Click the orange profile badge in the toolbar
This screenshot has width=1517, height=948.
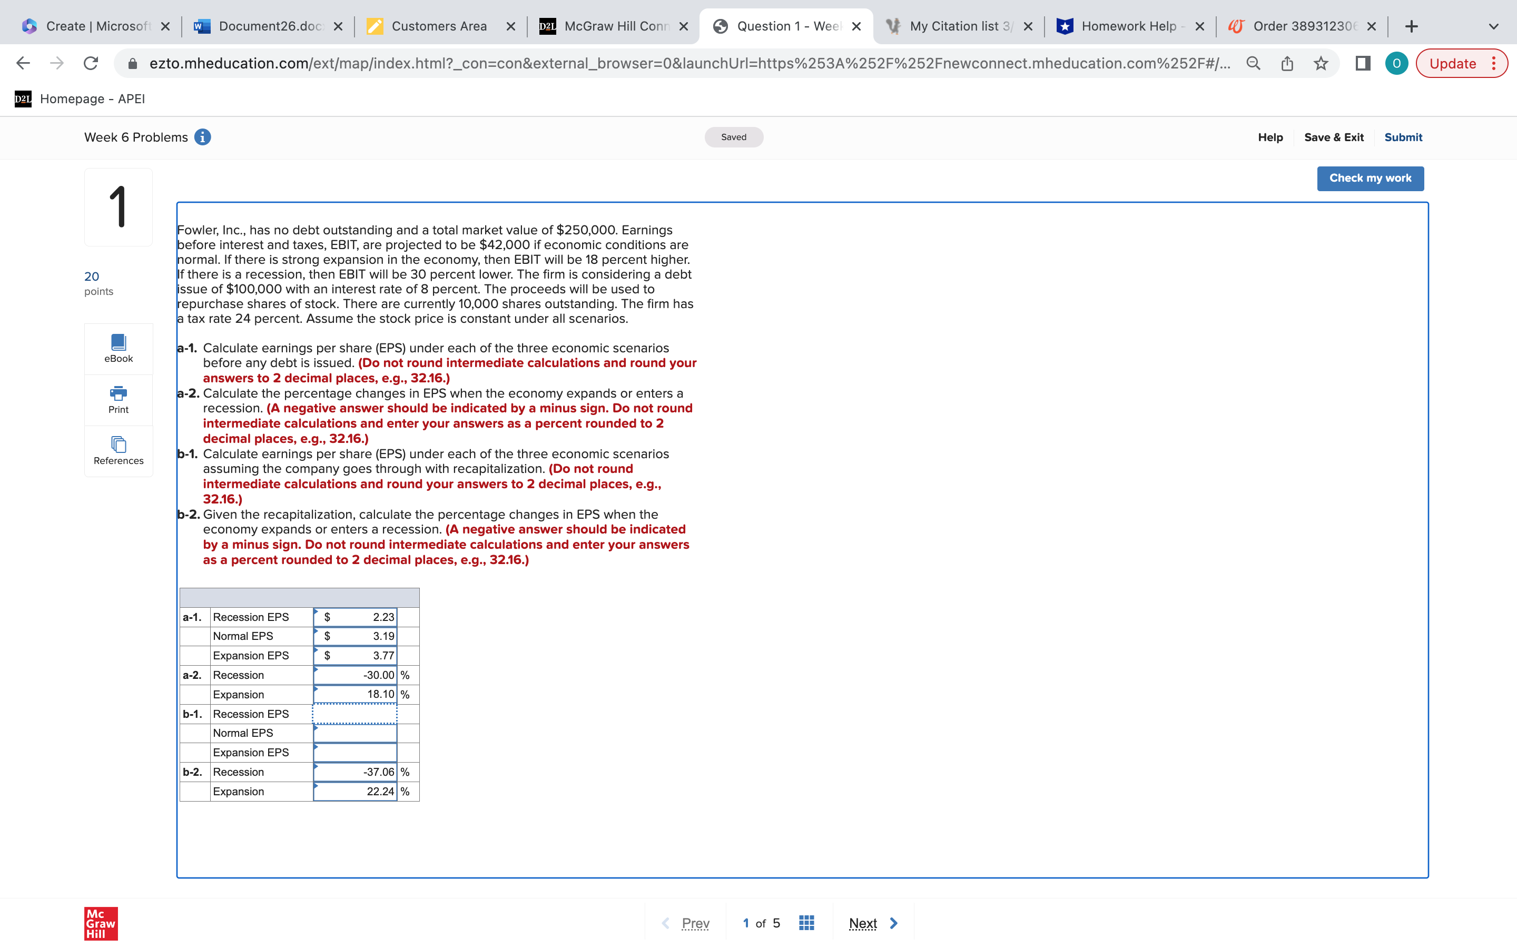pos(1397,63)
